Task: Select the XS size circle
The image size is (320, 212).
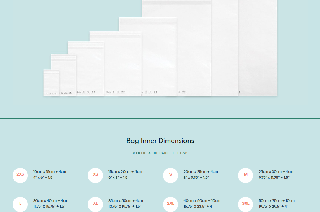Action: click(x=95, y=175)
